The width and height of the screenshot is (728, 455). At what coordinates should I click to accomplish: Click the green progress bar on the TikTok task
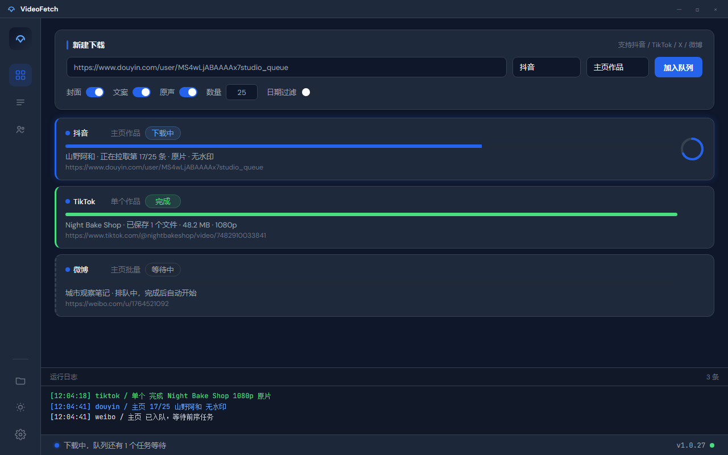click(x=371, y=214)
